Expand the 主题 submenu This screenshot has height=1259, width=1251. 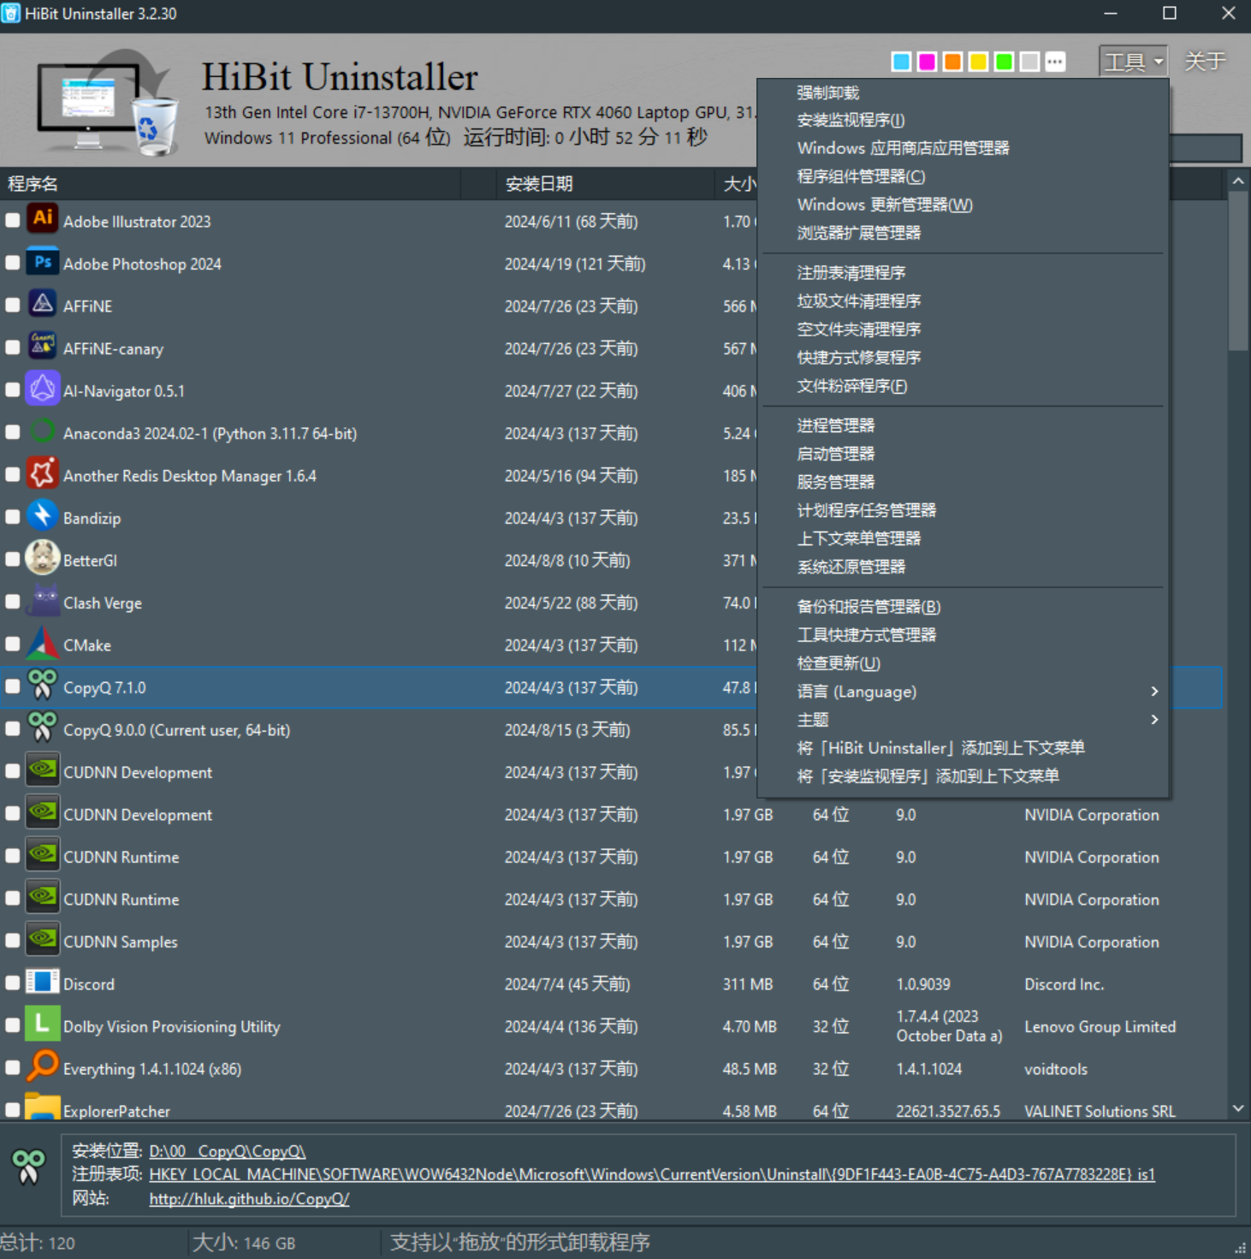click(x=963, y=720)
